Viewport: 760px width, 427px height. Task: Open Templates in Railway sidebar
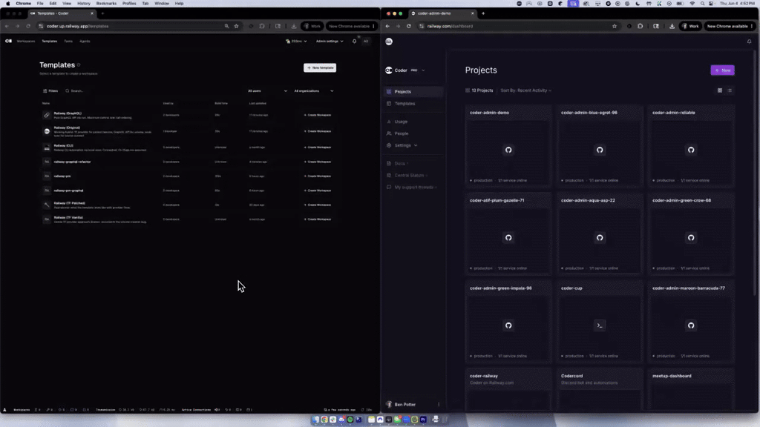pos(413,104)
